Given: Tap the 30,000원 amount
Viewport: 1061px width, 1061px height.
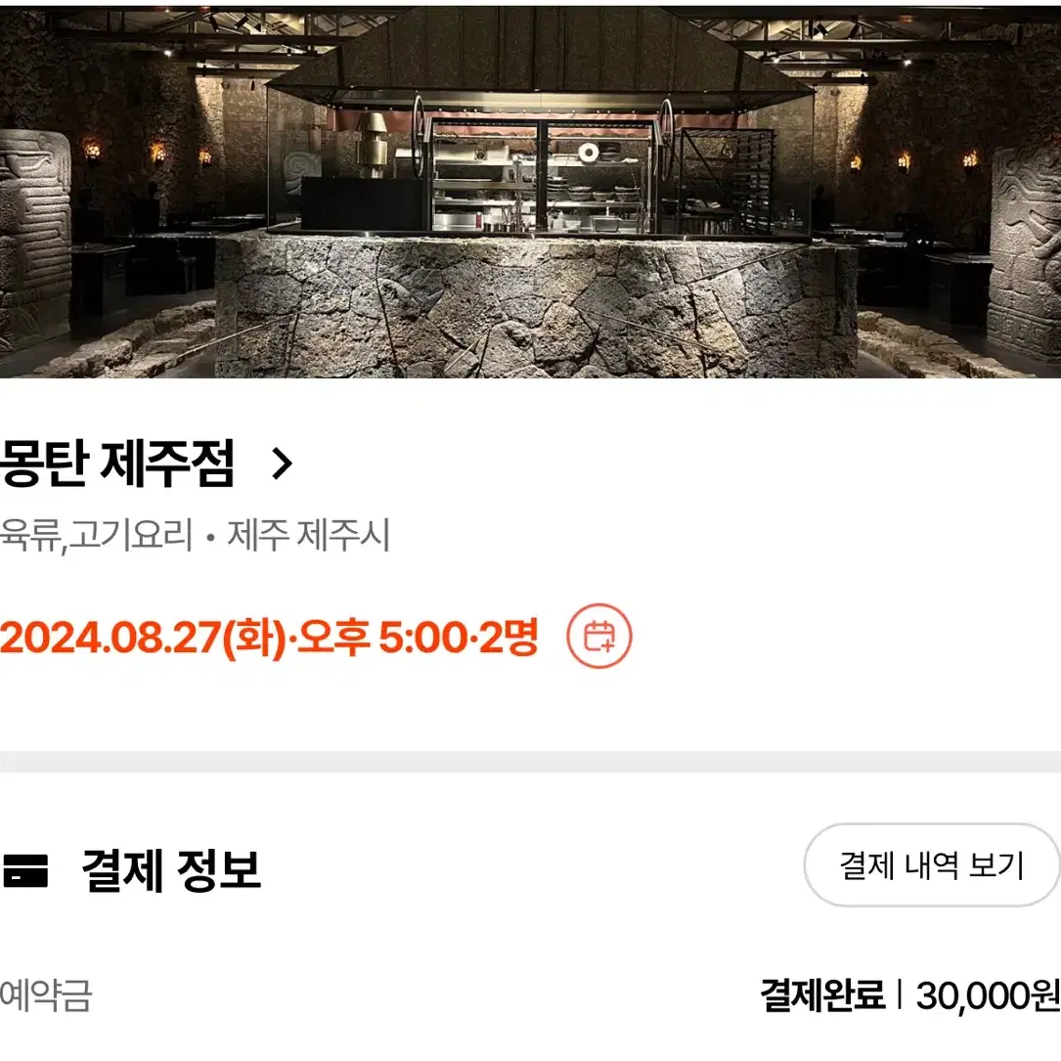Looking at the screenshot, I should 988,996.
